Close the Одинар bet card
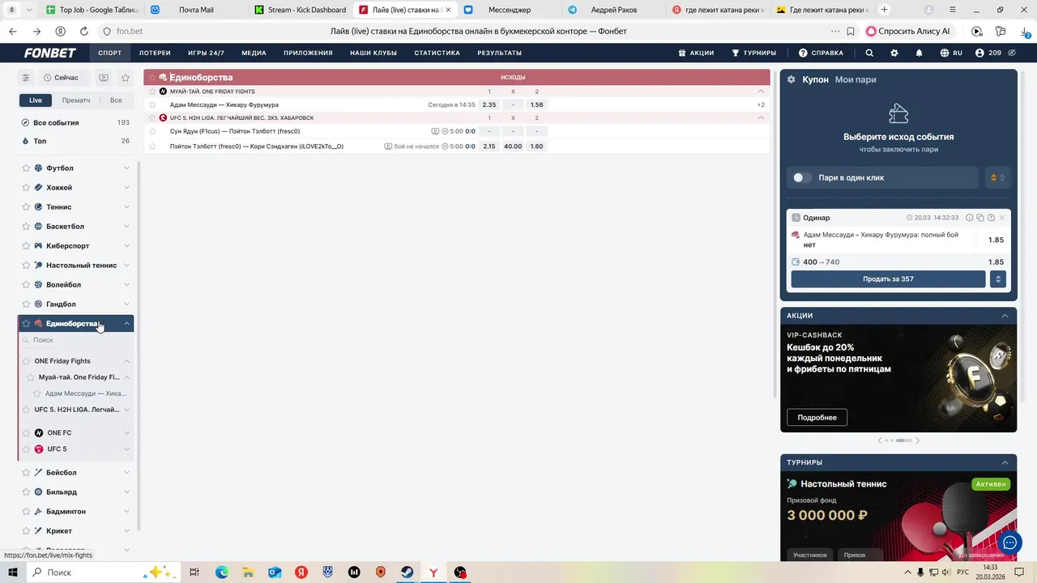Image resolution: width=1037 pixels, height=583 pixels. [1002, 218]
